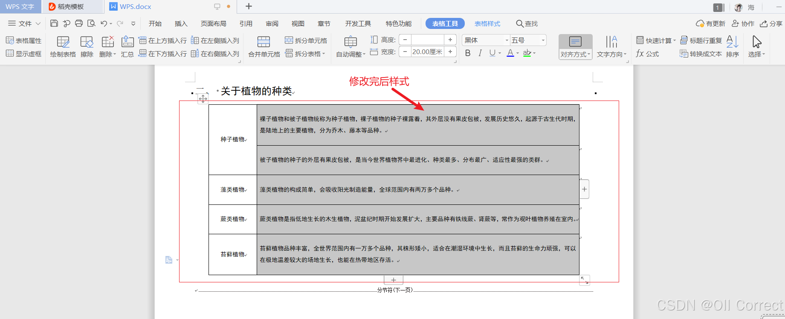Click the table resize handle at corner
The image size is (785, 319).
[585, 280]
